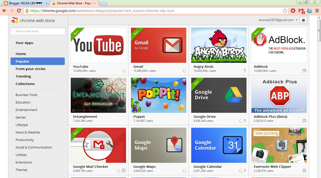Open the Evernote Web Clipper thumbnail
Screen dimensions: 321x178
(x=279, y=145)
